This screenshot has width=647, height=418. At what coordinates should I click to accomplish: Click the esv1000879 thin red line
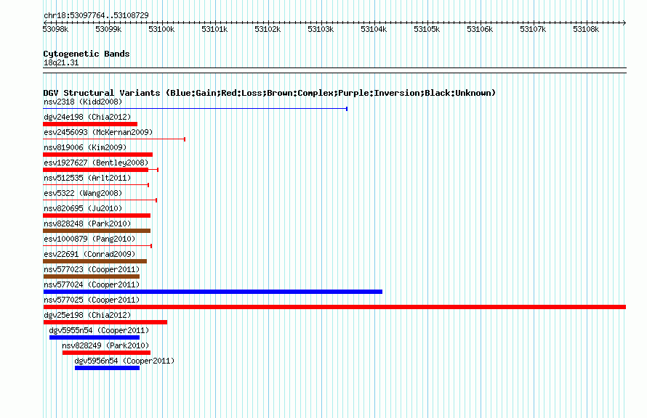point(97,246)
